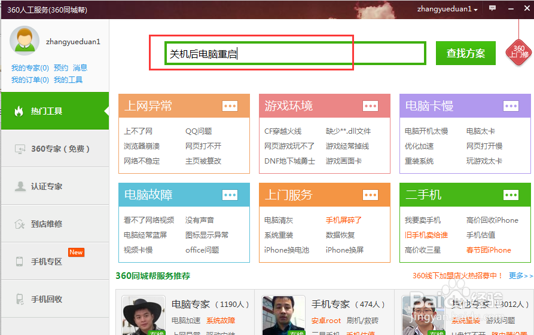Image resolution: width=534 pixels, height=335 pixels.
Task: Click CF穿越火线 entry
Action: pos(283,131)
